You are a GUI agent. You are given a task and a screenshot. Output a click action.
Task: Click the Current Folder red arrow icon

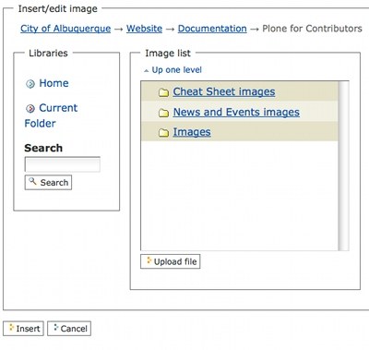click(x=30, y=108)
